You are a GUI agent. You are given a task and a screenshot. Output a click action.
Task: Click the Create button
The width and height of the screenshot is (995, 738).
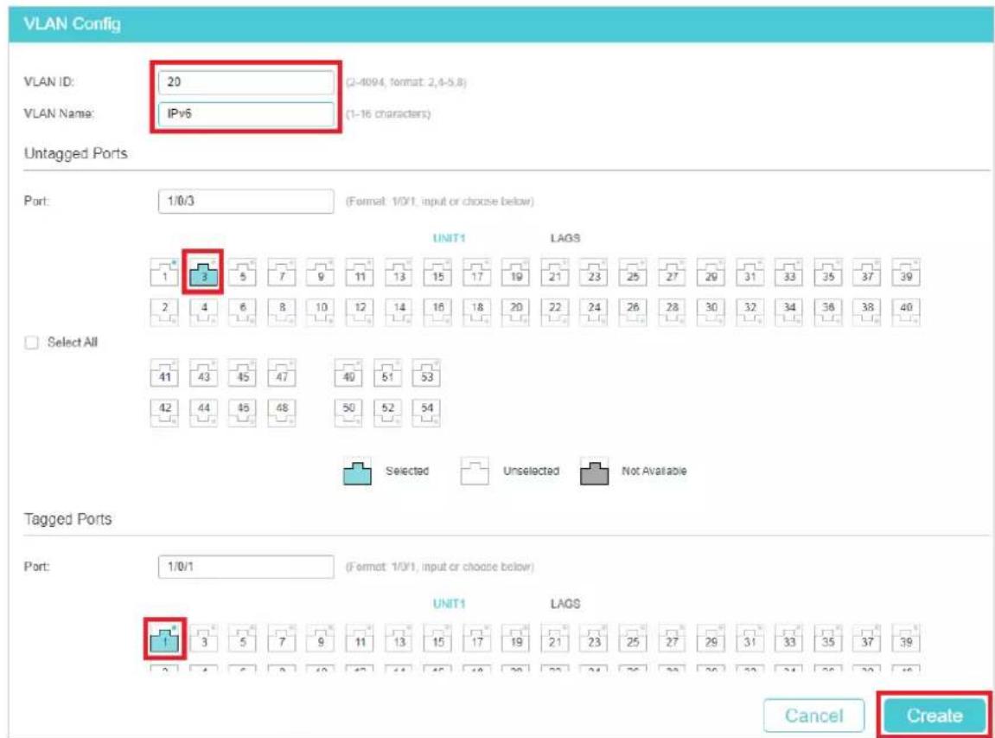934,716
